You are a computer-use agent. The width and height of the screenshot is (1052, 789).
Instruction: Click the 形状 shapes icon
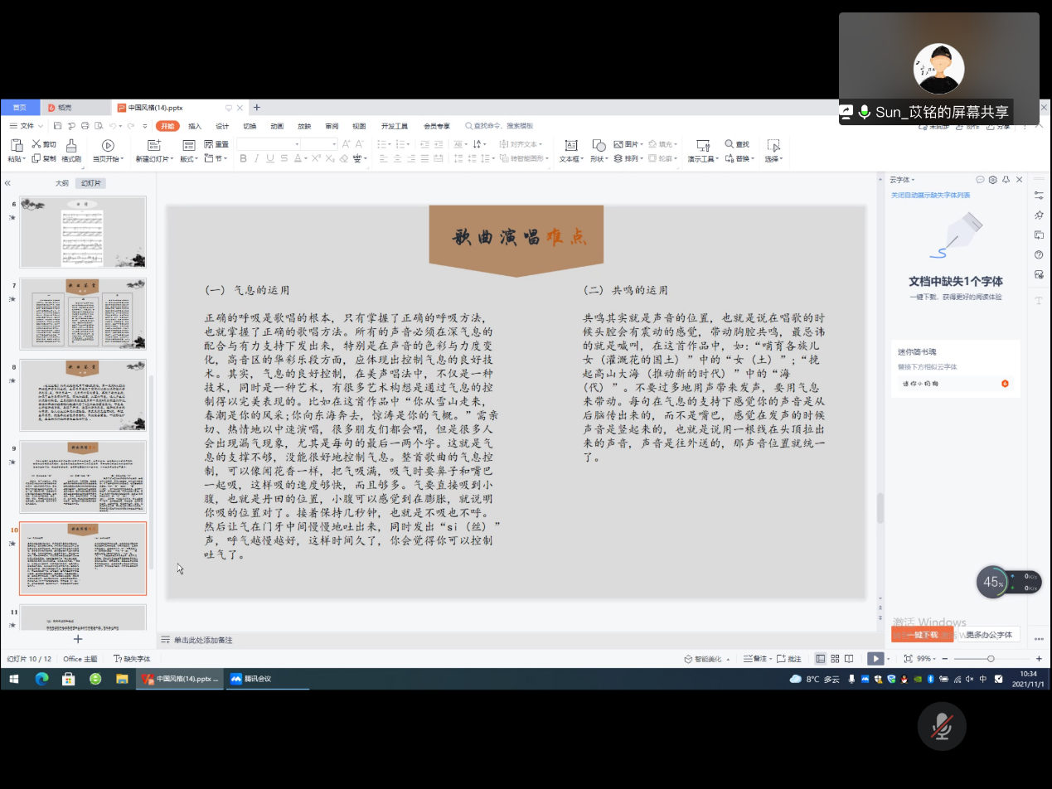tap(599, 151)
